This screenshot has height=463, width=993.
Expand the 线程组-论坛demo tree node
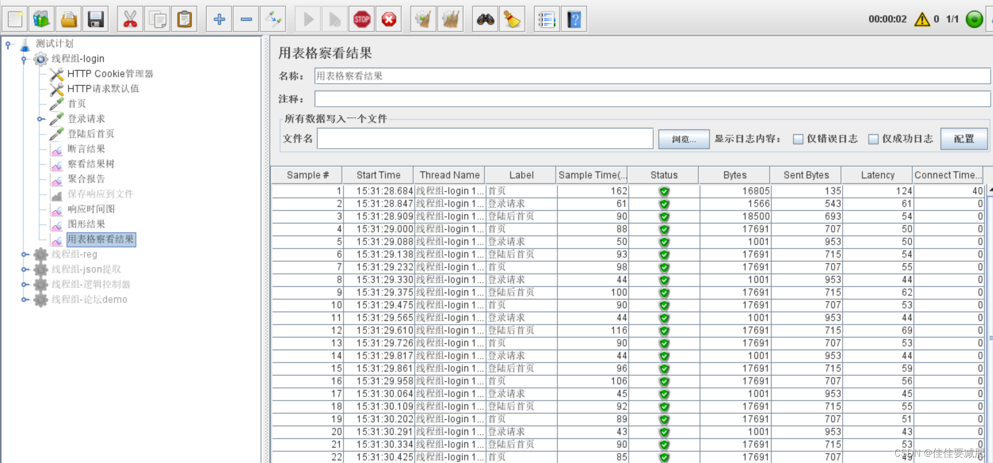(24, 299)
